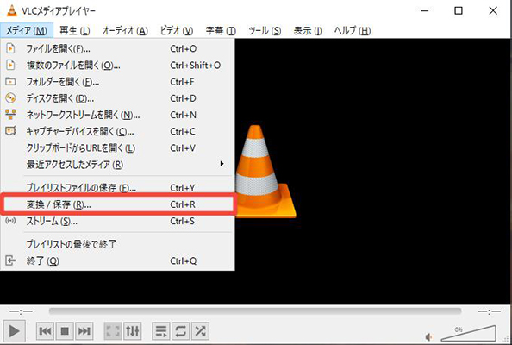Click the ストリーム broadcast icon

coord(10,221)
